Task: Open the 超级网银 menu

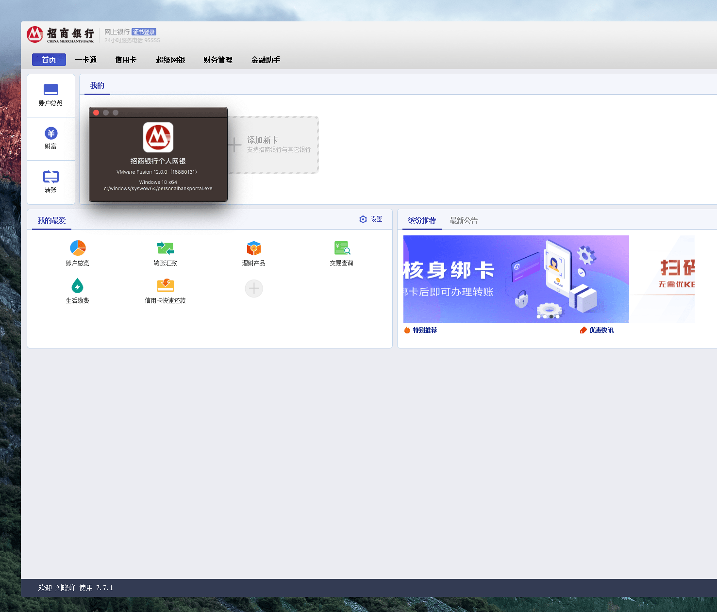Action: (x=171, y=60)
